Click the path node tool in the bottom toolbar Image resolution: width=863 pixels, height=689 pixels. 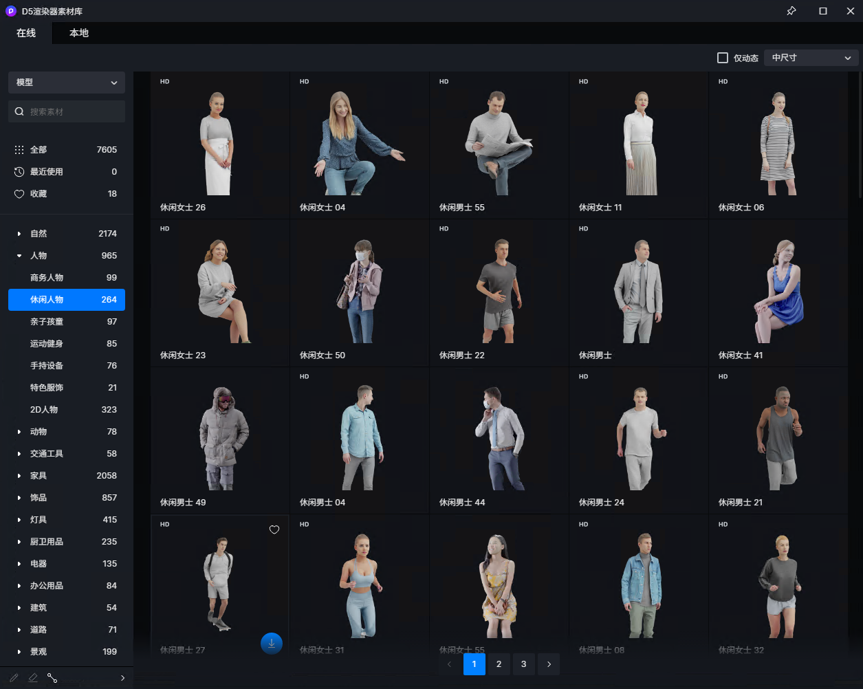(52, 678)
